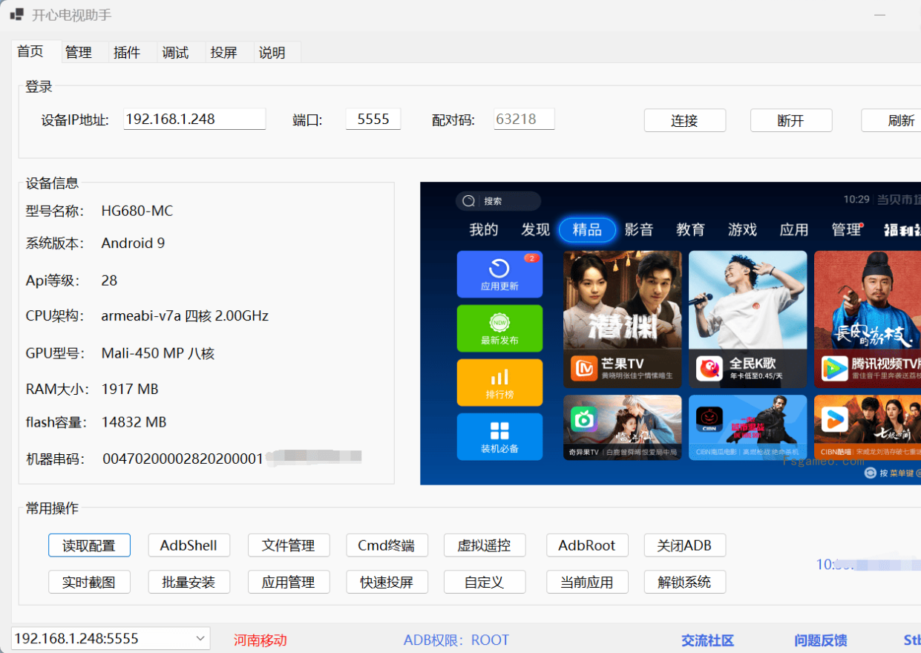Click the CIBN南瓜电影 icon
Viewport: 921px width, 653px height.
click(x=709, y=419)
